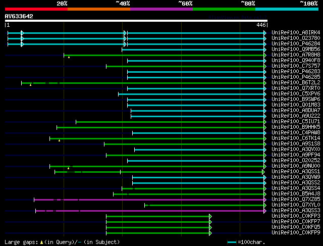Click the red 20% identity legend segment
Screen dimensions: 323x246
point(36,9)
